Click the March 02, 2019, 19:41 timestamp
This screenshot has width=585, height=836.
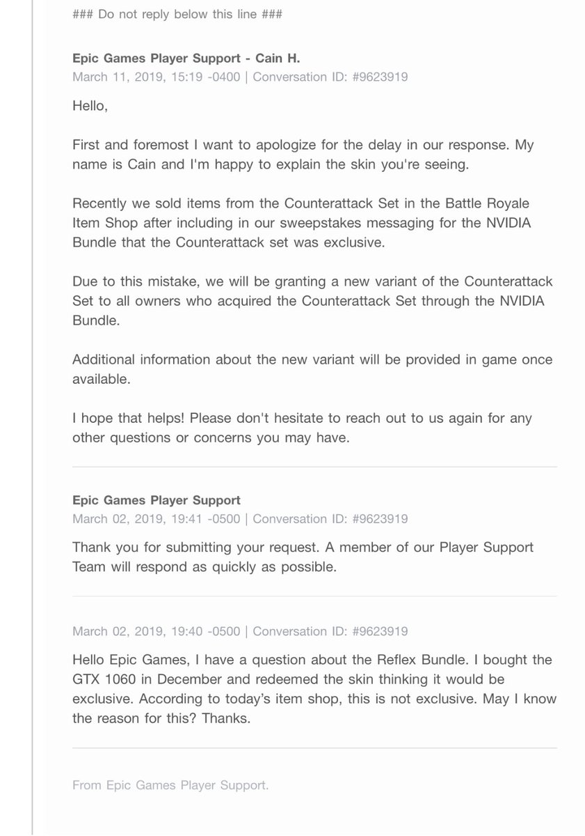click(x=156, y=519)
